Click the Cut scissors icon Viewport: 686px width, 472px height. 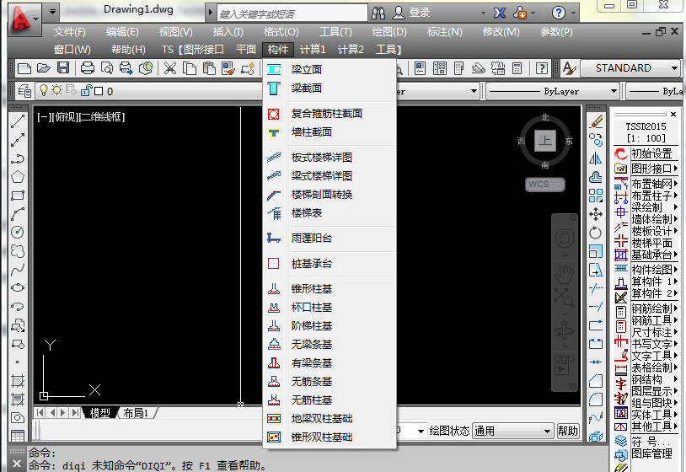[x=169, y=68]
